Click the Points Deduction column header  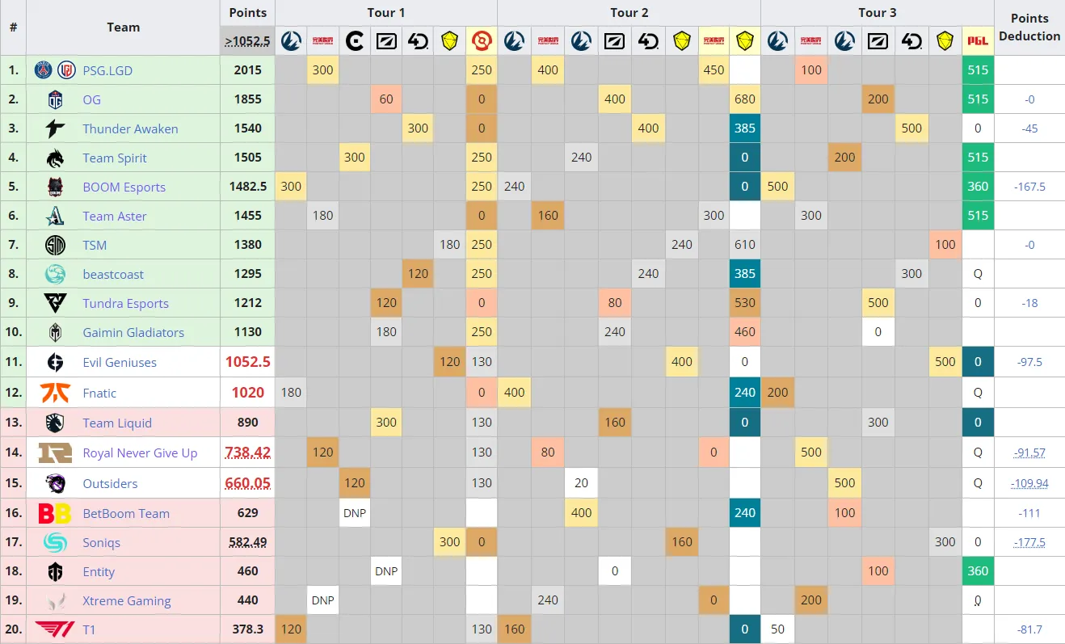[x=1029, y=27]
